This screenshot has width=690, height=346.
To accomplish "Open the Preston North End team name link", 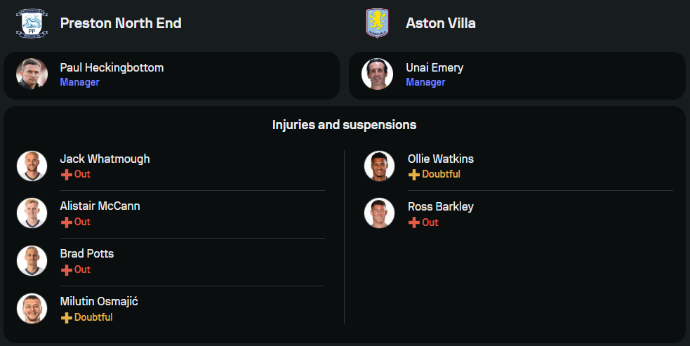I will (121, 23).
